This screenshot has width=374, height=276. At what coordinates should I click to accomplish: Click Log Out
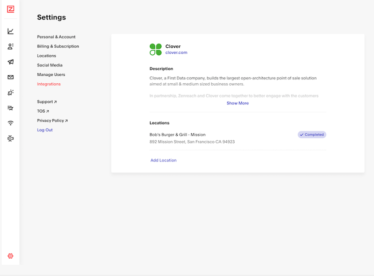click(45, 130)
